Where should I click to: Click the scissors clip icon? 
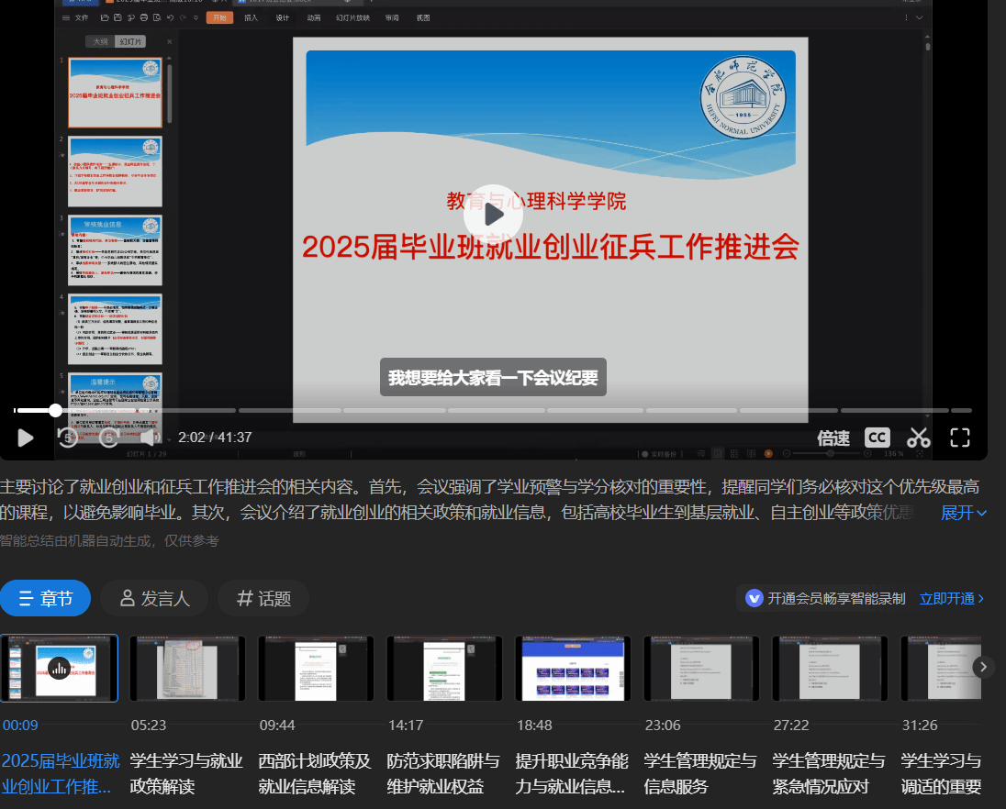click(x=918, y=438)
